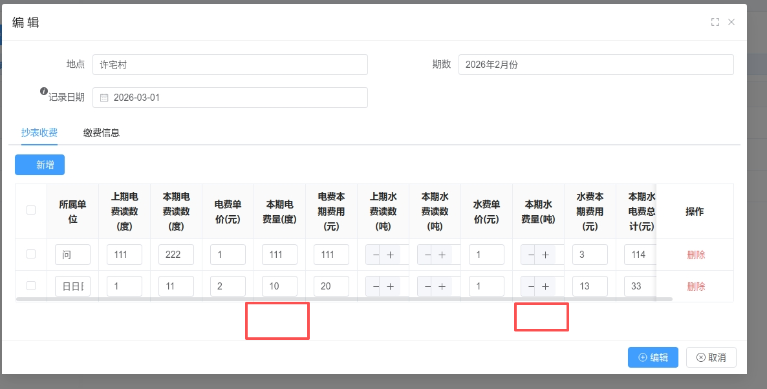Click the blue 新增 button

coord(39,165)
